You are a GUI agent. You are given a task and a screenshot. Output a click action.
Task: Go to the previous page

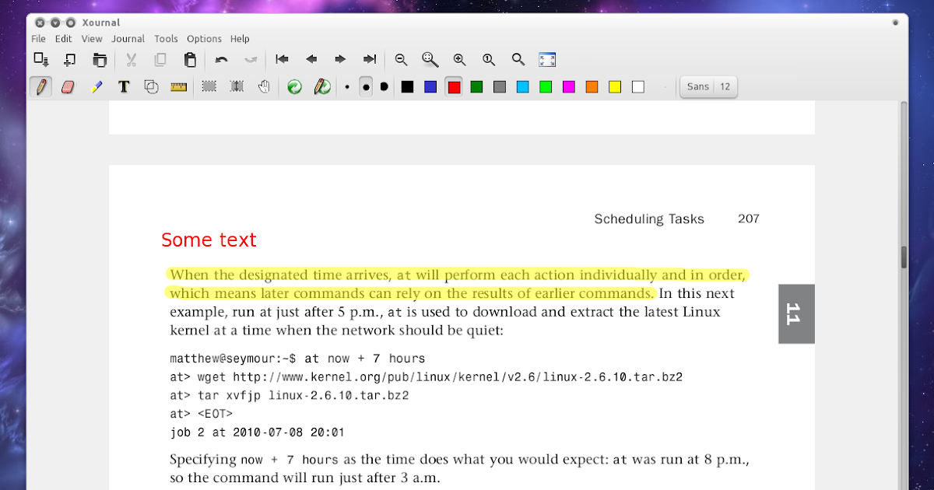311,59
